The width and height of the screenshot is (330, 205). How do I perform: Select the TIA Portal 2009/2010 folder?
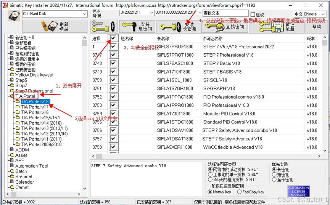click(41, 144)
